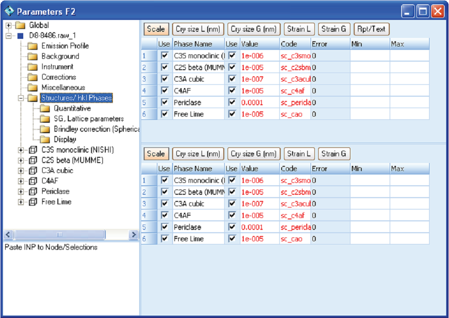Toggle value Use checkbox for Free Lime in top table
The width and height of the screenshot is (449, 318).
coord(232,114)
